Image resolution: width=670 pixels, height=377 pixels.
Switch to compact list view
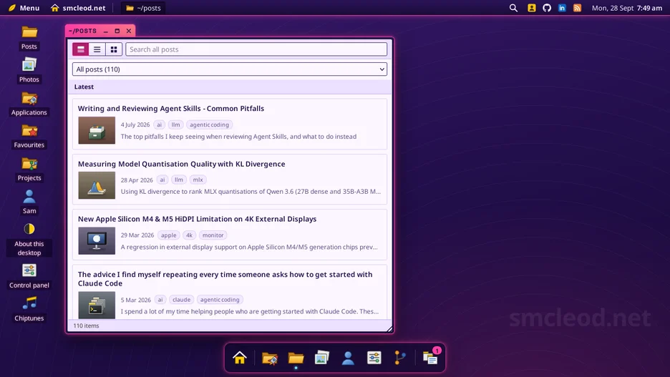click(97, 49)
